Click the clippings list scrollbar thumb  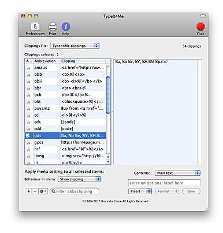point(108,95)
